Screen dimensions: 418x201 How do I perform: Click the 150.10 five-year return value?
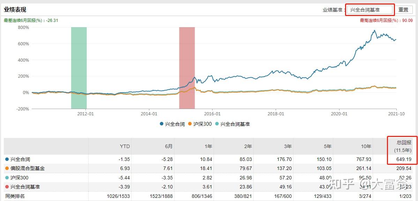click(324, 160)
